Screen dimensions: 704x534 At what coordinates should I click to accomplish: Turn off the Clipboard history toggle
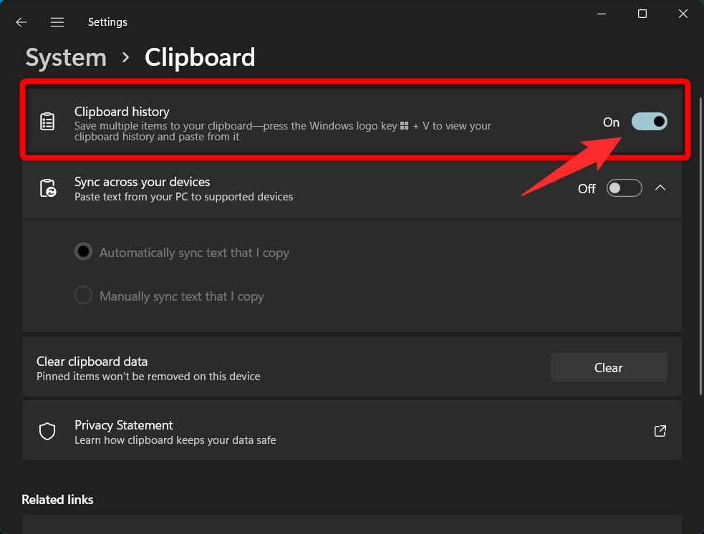tap(649, 122)
